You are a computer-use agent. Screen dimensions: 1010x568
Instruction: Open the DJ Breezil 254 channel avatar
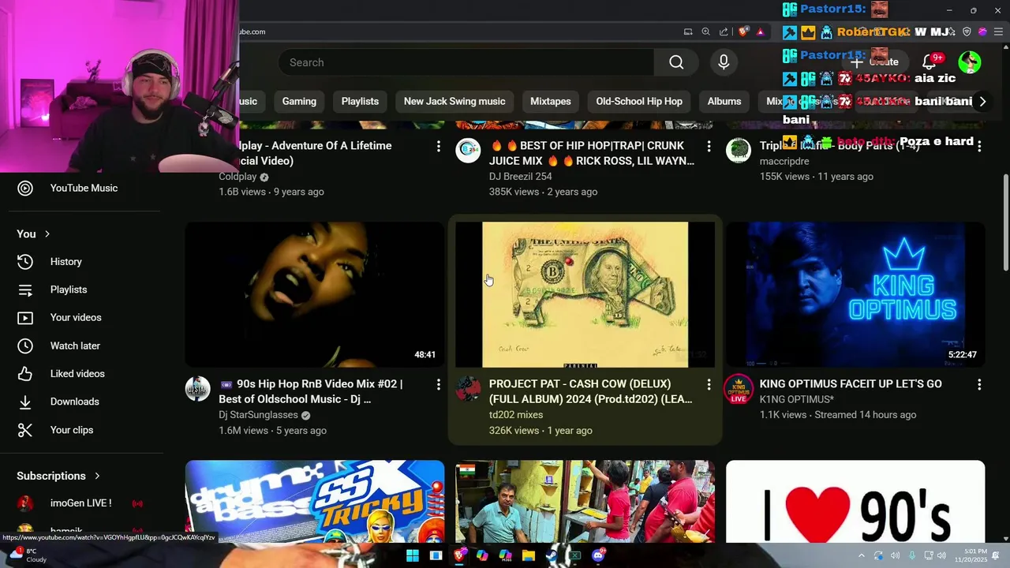(468, 150)
